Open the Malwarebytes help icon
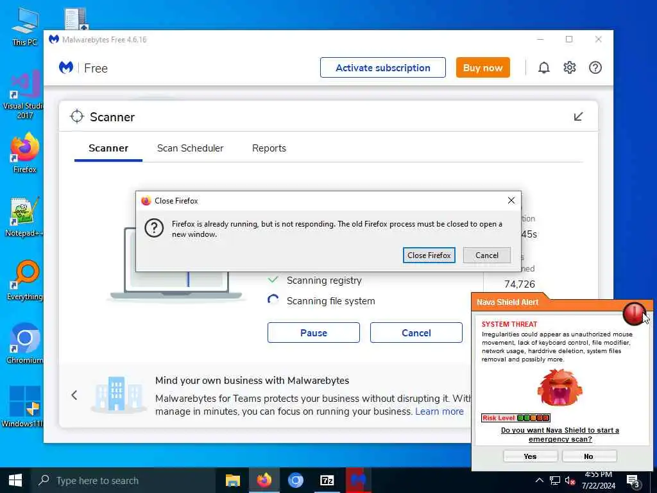Screen dimensions: 657x493 pos(595,67)
